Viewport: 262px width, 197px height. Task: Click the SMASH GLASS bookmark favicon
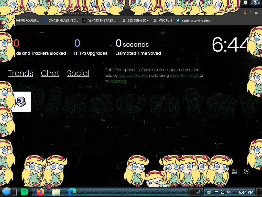45,21
